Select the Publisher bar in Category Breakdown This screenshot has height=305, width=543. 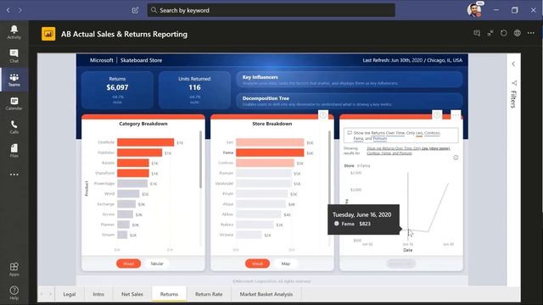coord(139,152)
